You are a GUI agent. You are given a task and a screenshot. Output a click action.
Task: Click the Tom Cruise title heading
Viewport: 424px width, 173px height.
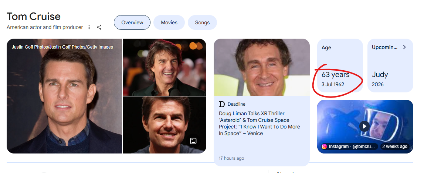click(34, 17)
